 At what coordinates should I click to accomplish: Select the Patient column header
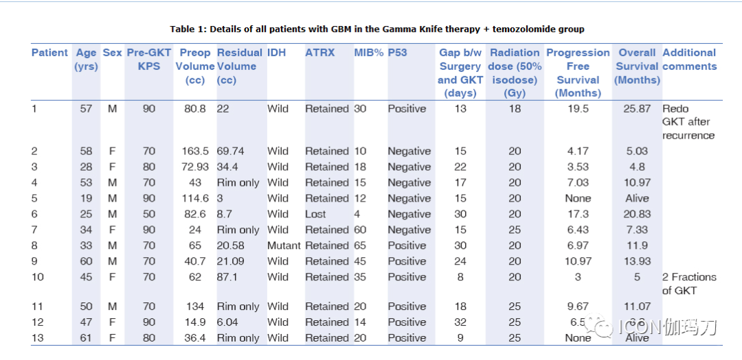(49, 53)
